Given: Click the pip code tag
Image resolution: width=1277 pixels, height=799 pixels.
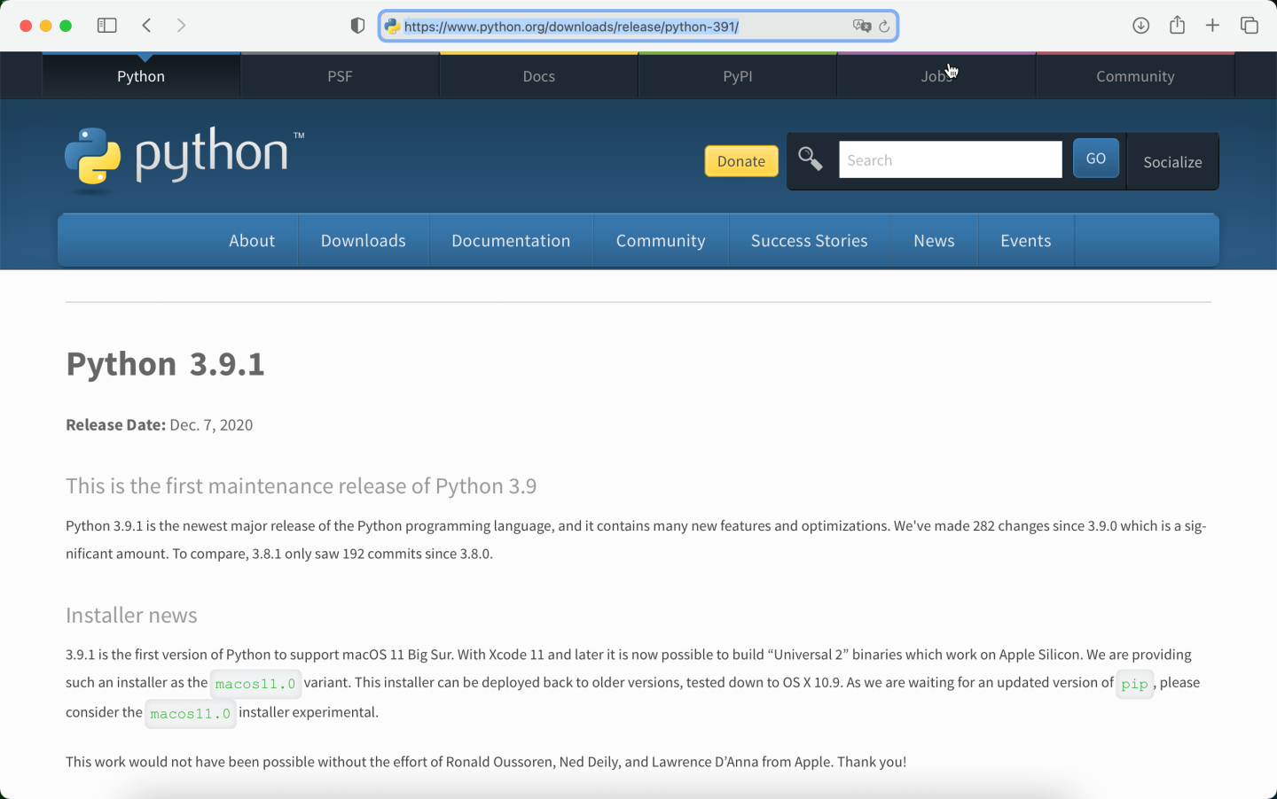Looking at the screenshot, I should click(x=1134, y=684).
